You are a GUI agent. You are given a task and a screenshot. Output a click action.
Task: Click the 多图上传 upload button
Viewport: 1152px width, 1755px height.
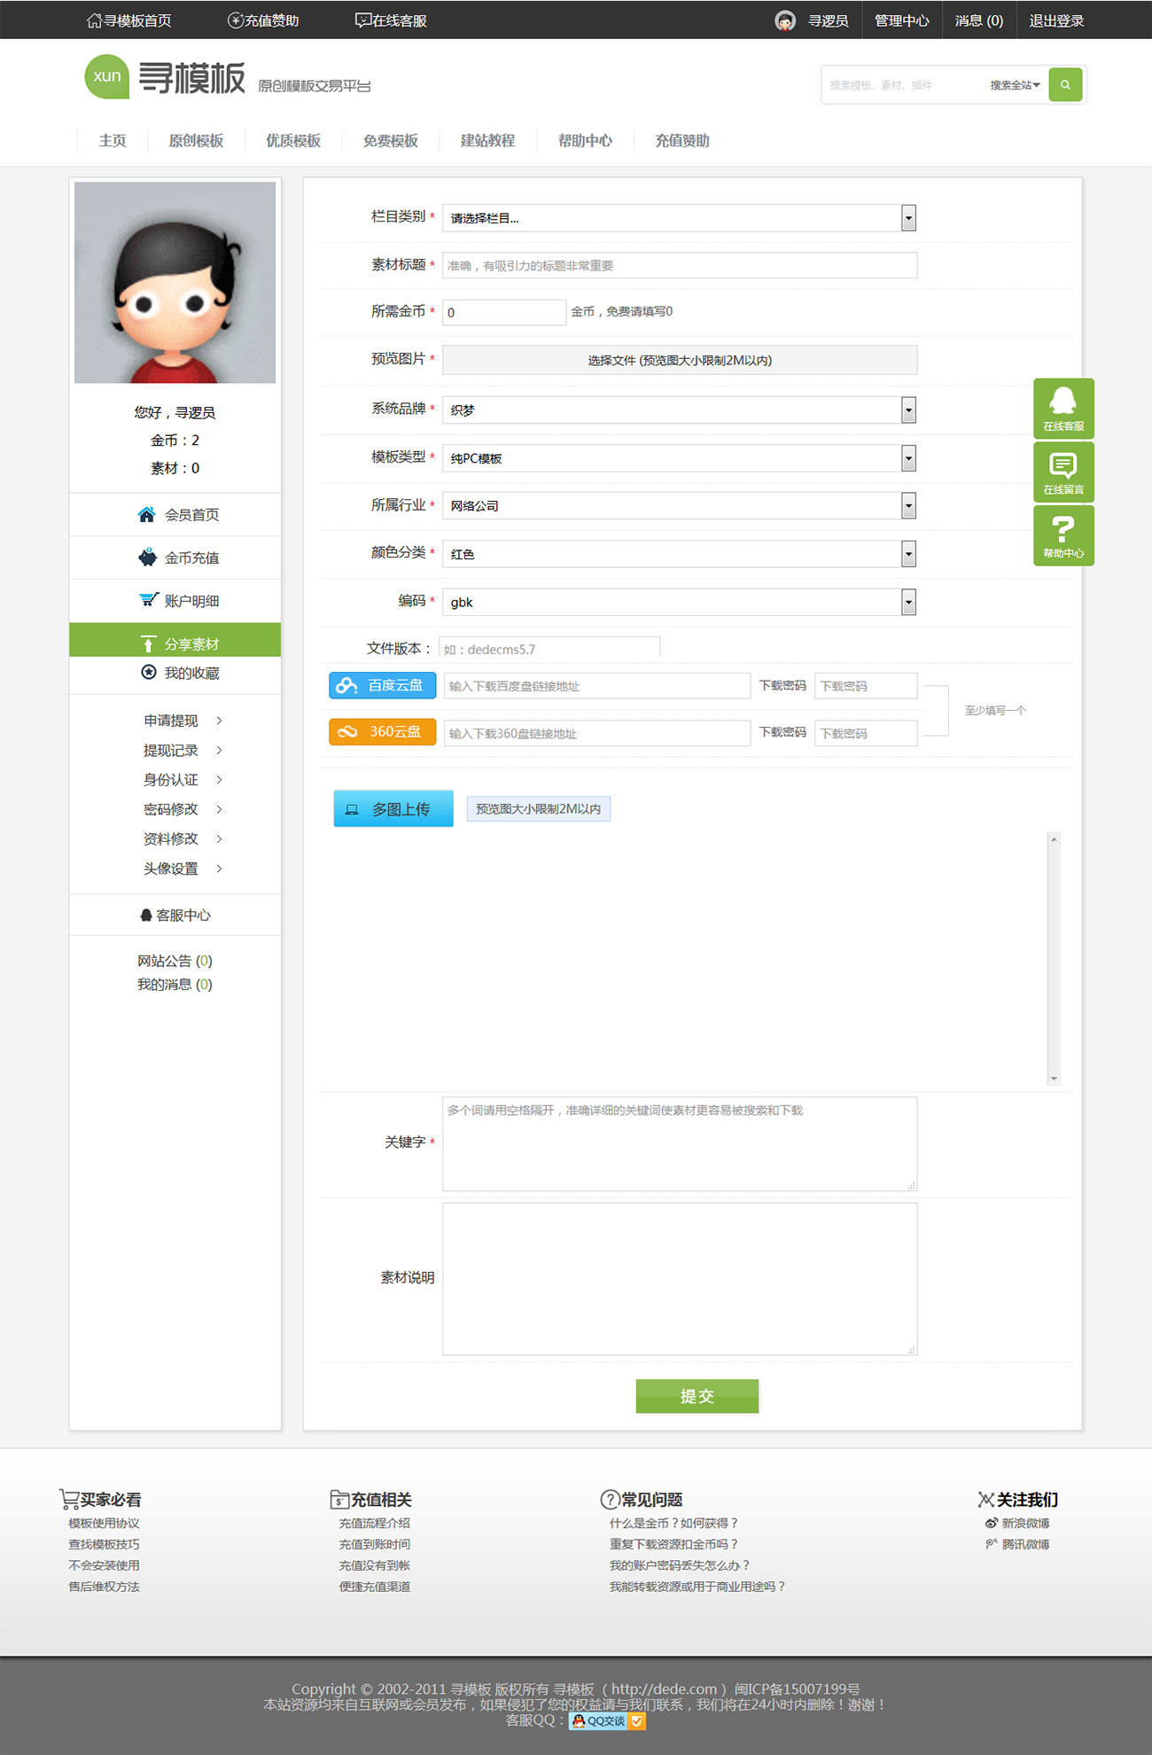click(393, 808)
